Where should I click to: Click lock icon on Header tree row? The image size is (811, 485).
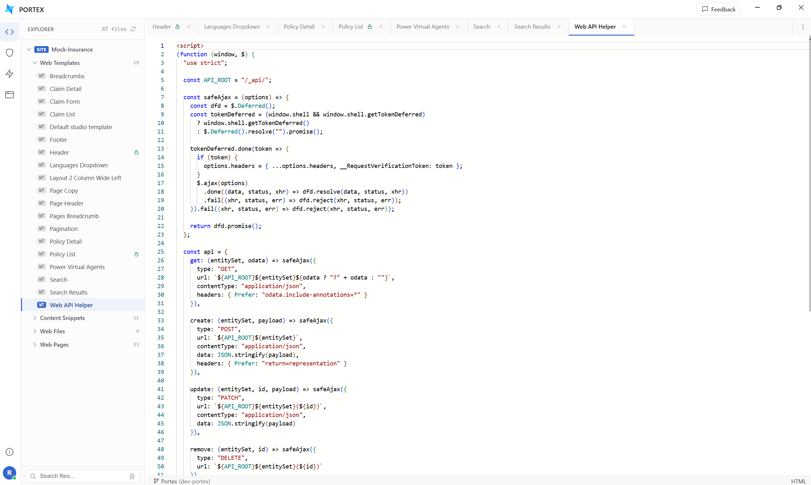point(136,152)
